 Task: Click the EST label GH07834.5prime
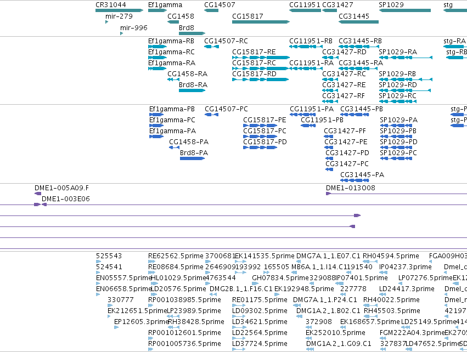click(x=280, y=278)
